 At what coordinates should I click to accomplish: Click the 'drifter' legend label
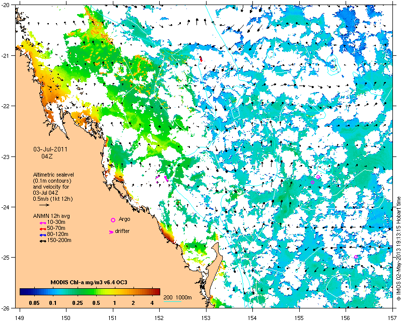[122, 231]
